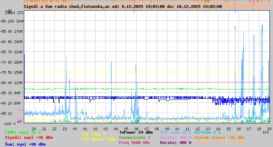273x147 pixels.
Task: Select the red Signál legend entry
Action: 29,137
